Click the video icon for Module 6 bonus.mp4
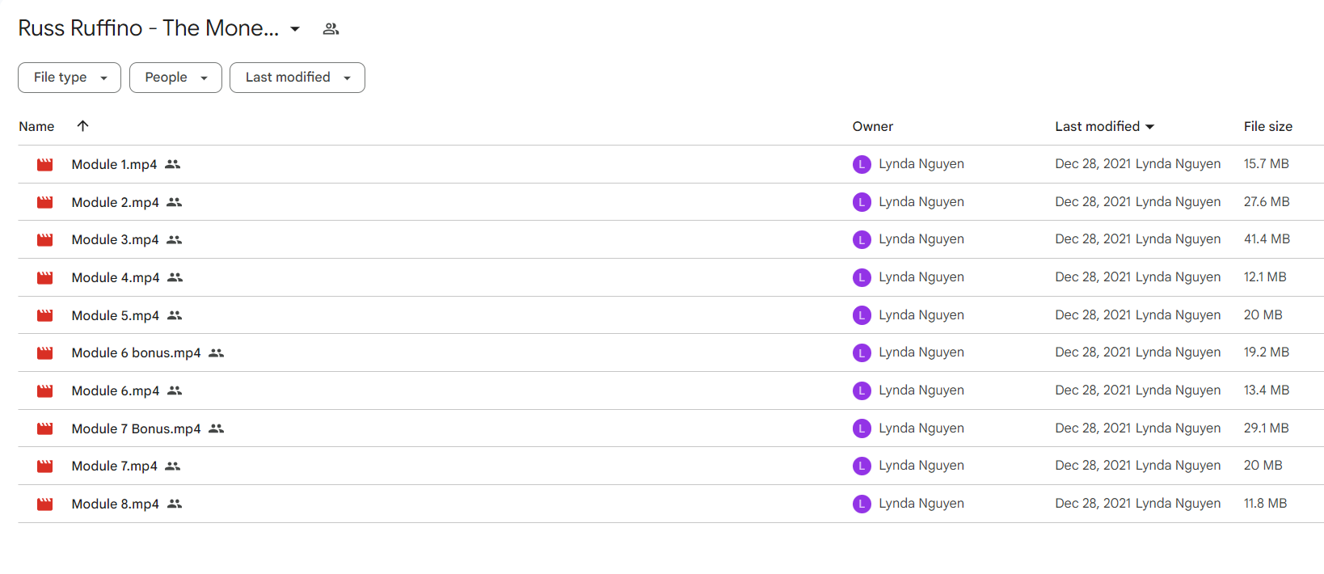The image size is (1324, 574). point(45,353)
